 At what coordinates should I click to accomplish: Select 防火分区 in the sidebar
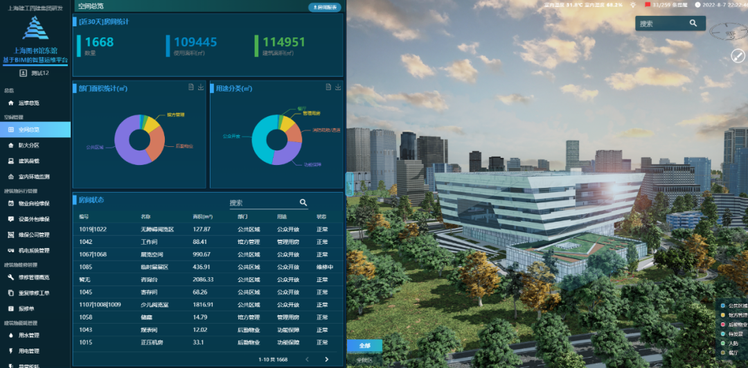coord(28,146)
